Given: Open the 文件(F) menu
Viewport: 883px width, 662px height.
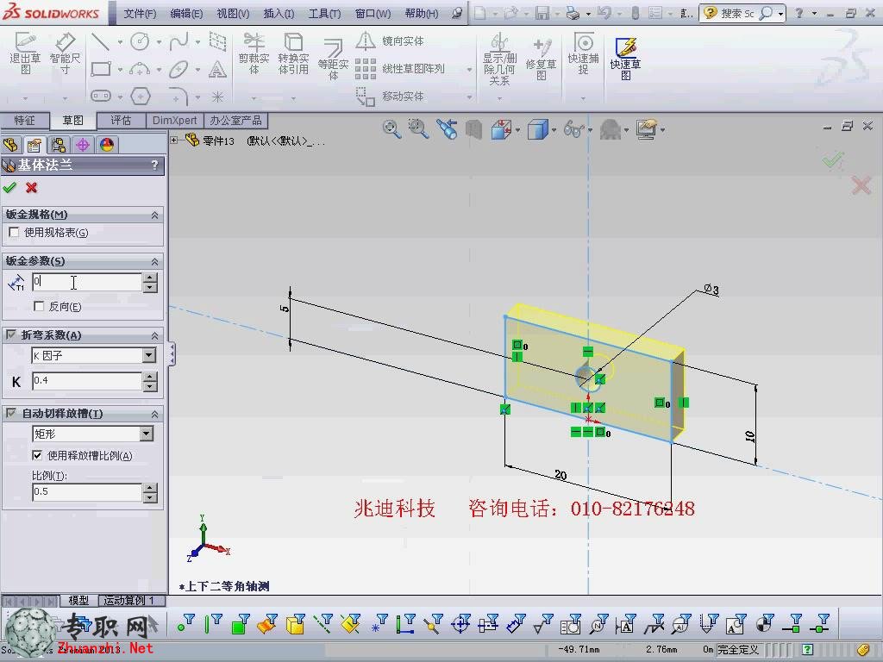Looking at the screenshot, I should [140, 13].
